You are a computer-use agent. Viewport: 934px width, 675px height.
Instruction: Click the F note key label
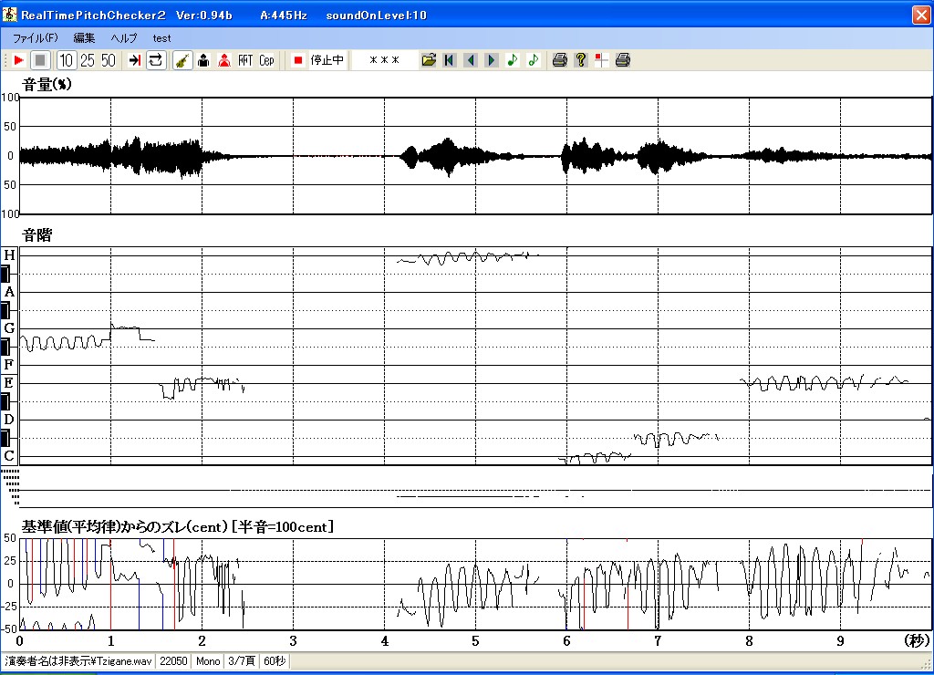[9, 365]
